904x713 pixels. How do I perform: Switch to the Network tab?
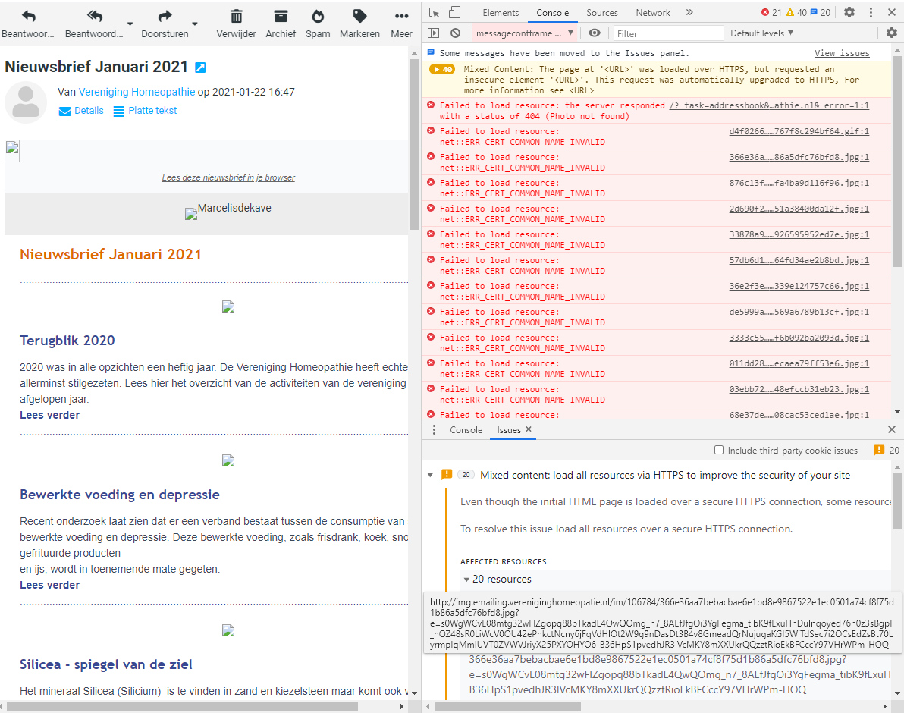click(652, 12)
